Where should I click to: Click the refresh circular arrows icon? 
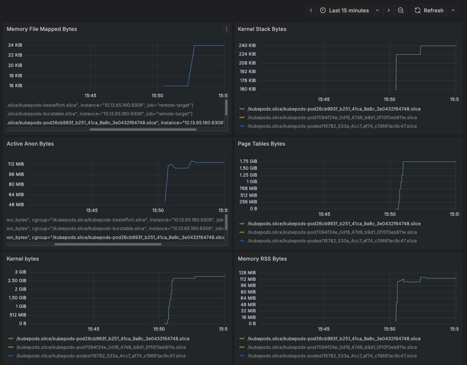[417, 10]
